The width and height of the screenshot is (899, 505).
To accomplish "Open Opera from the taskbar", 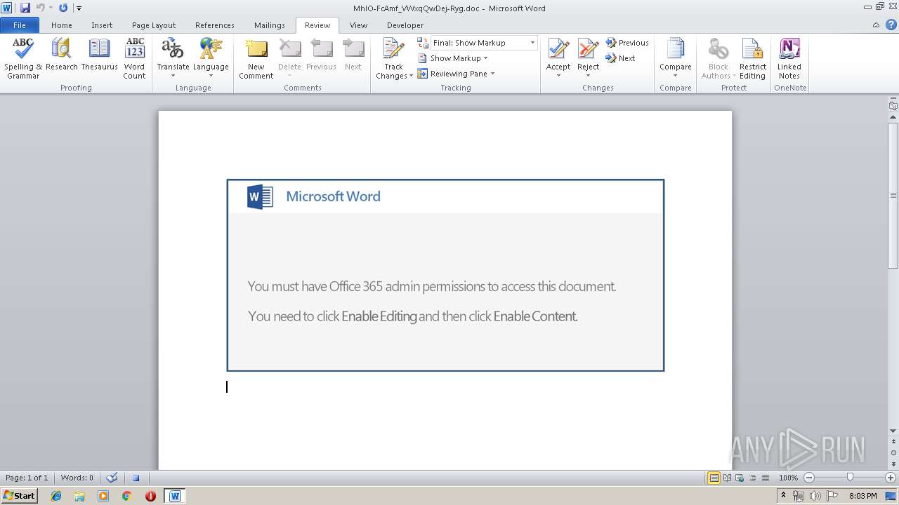I will pyautogui.click(x=150, y=496).
